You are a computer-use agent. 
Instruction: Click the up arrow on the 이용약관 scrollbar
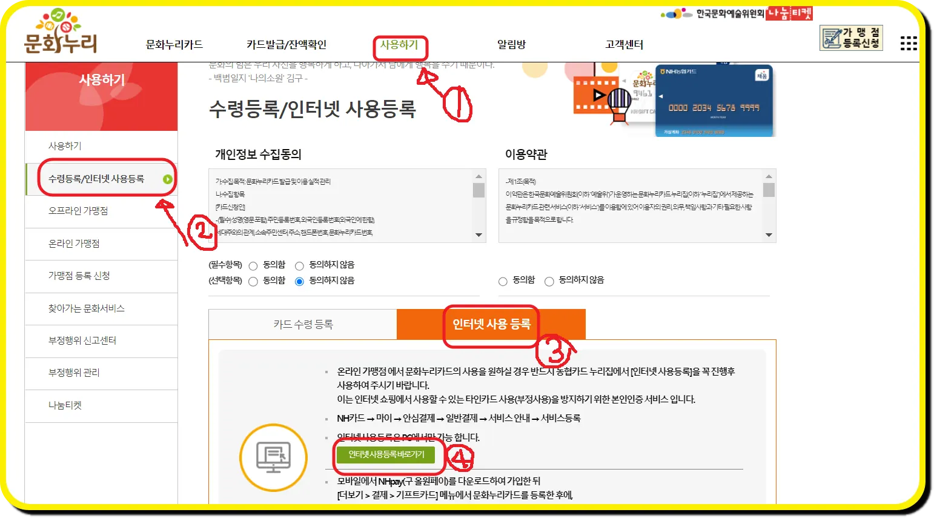click(x=769, y=178)
